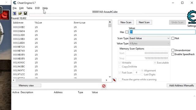Select address 00021ED0 row
The image size is (196, 110).
(x=60, y=43)
